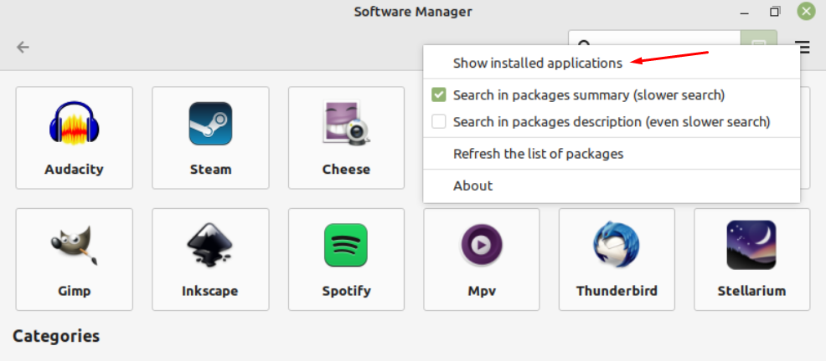Open the Mpv media player tile
826x361 pixels.
[x=482, y=259]
